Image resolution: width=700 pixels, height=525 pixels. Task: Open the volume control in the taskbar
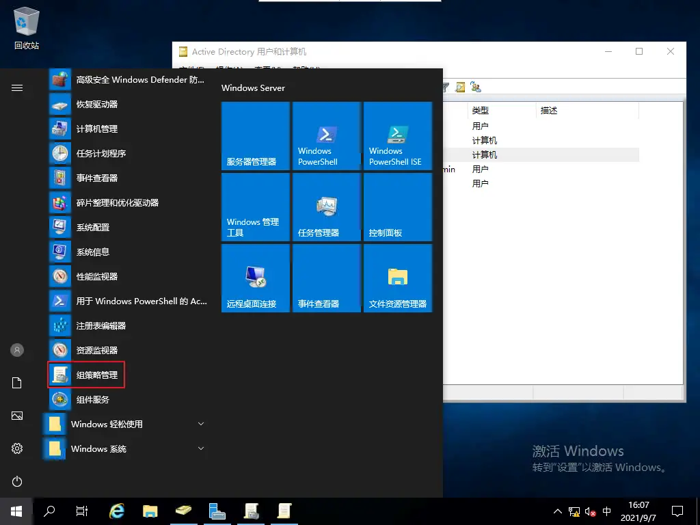click(x=589, y=511)
